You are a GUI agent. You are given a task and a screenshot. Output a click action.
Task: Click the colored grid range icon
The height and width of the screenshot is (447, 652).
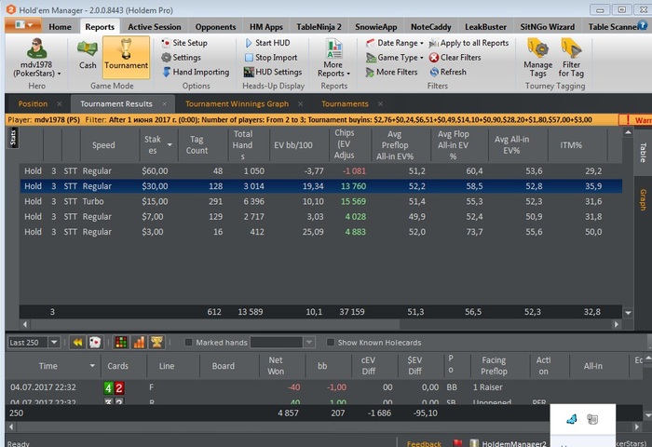coord(121,342)
